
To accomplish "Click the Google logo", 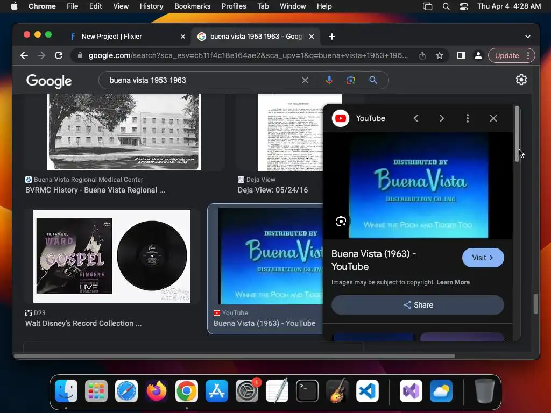I will click(x=49, y=81).
